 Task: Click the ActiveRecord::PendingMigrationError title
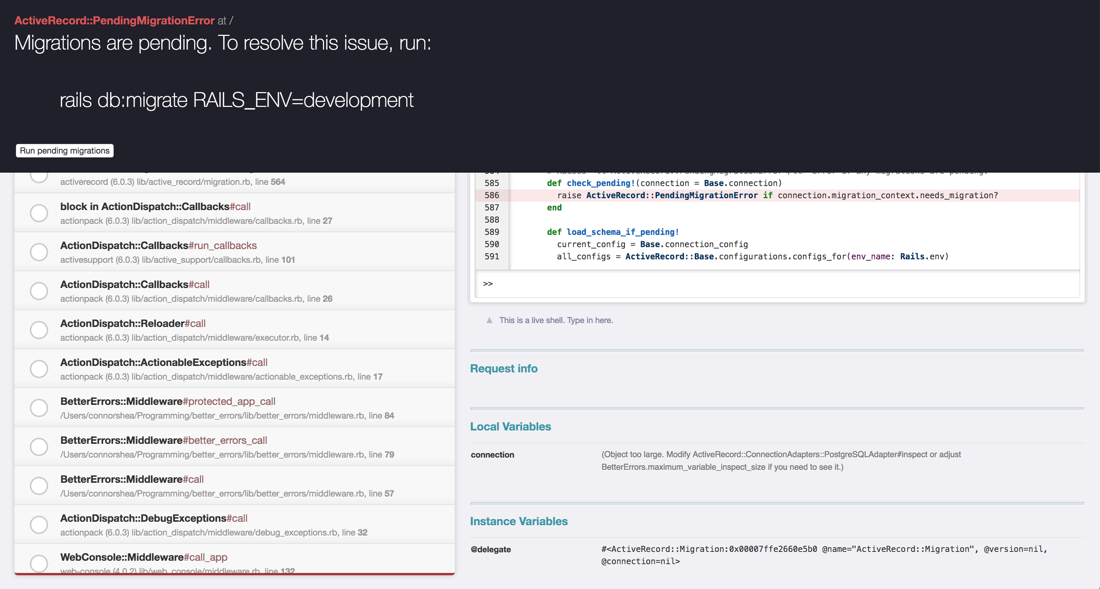[x=114, y=21]
